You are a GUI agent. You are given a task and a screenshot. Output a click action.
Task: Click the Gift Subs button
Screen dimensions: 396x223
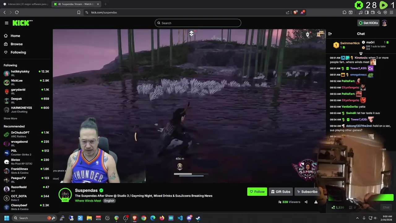pyautogui.click(x=281, y=192)
